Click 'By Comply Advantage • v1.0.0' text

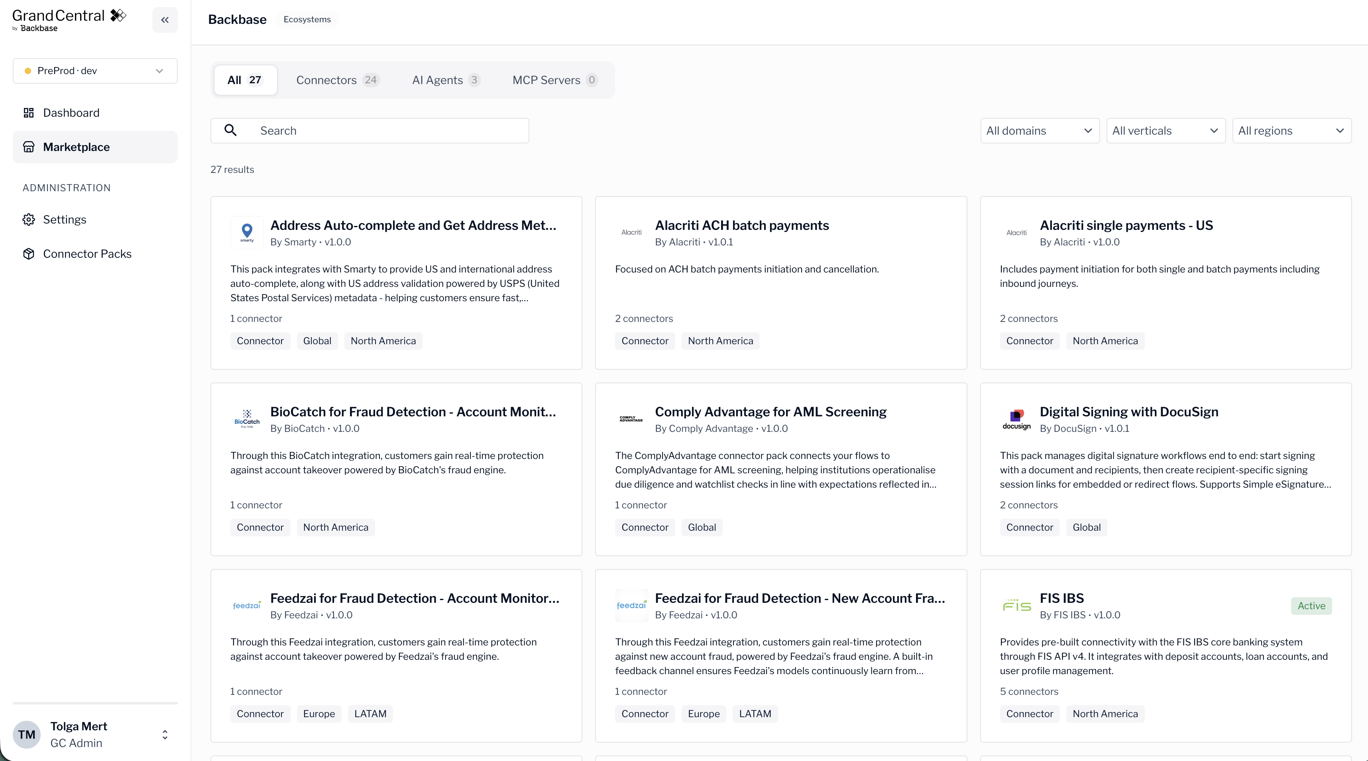721,428
